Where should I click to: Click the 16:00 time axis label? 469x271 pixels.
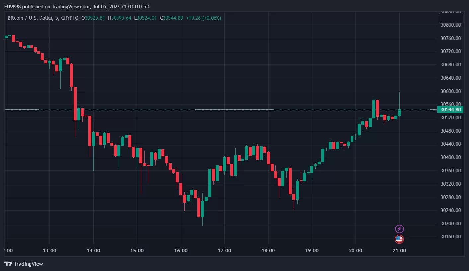click(x=181, y=250)
